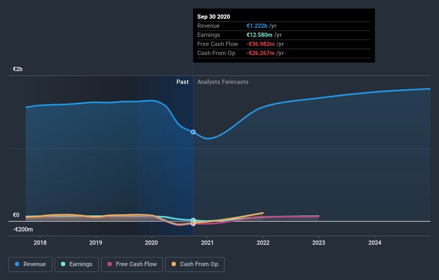
Task: Click the Revenue data point marker on blue line
Action: pos(193,132)
